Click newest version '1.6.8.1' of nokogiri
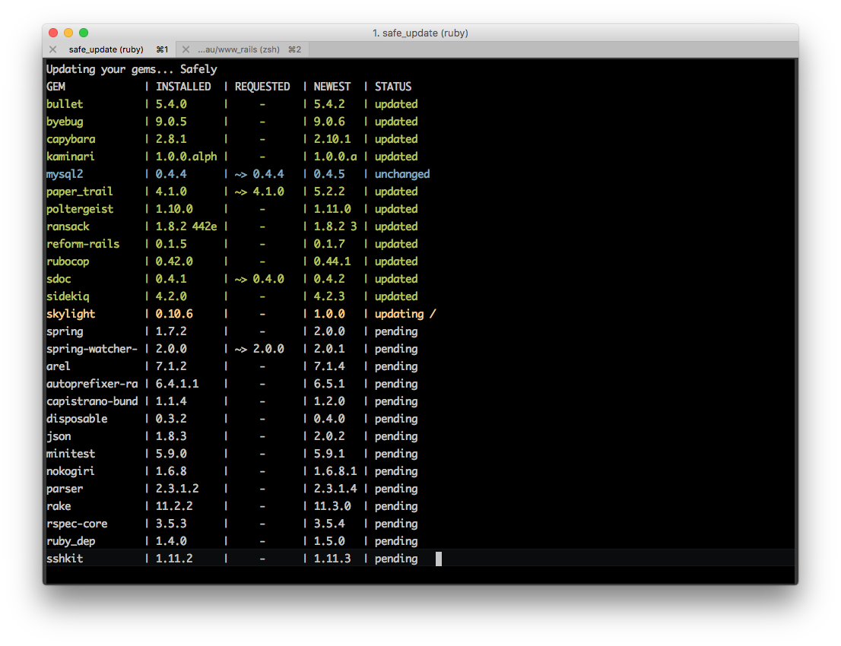841x646 pixels. pyautogui.click(x=335, y=471)
